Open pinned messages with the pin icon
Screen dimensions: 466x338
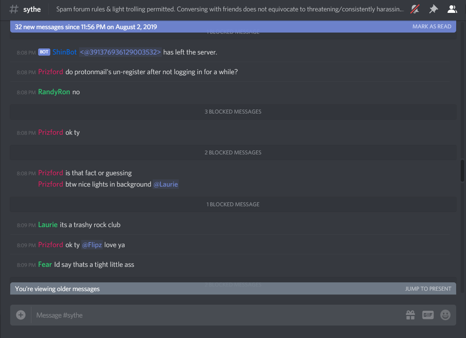point(433,9)
